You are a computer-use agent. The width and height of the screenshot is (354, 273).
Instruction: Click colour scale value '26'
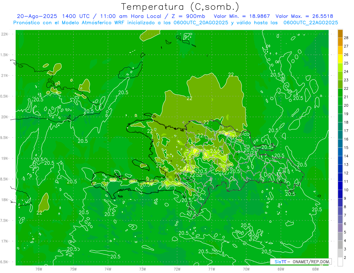pyautogui.click(x=346, y=54)
